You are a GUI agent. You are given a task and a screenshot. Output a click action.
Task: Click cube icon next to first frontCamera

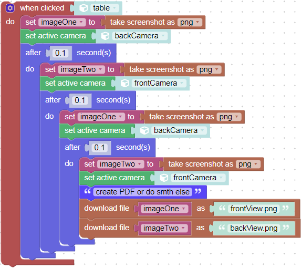coord(124,83)
